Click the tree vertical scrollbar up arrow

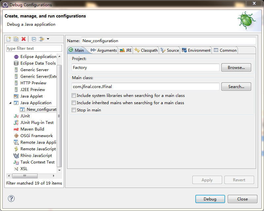(59, 56)
